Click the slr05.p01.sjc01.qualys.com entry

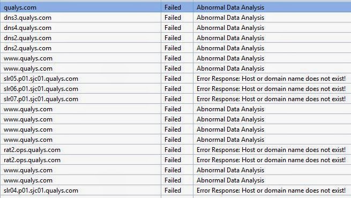41,79
